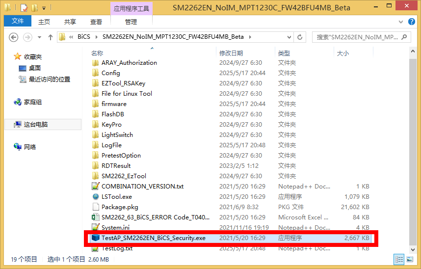Screen dimensions: 421x269
Task: Switch to large icons view in the status bar
Action: [x=410, y=259]
